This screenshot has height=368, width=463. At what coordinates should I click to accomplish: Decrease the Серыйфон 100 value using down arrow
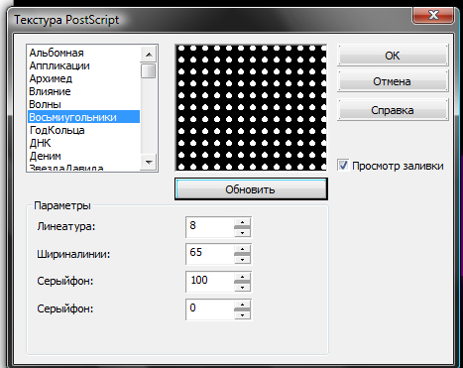click(242, 288)
